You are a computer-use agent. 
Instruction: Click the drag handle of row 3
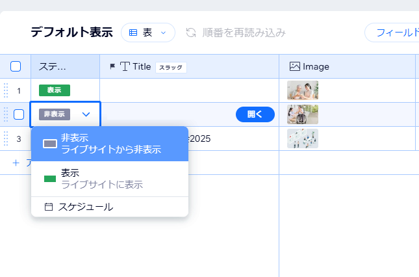click(x=6, y=138)
